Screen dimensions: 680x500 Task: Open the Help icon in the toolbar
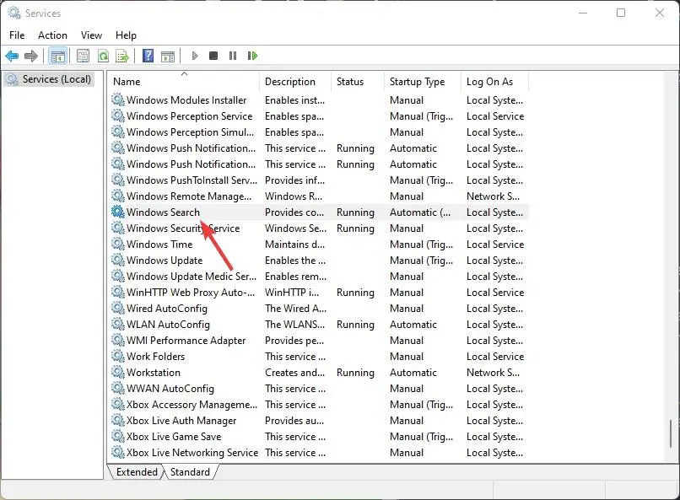pos(147,56)
